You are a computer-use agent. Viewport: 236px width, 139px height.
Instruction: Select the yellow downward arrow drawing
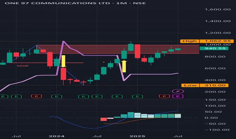click(x=63, y=61)
